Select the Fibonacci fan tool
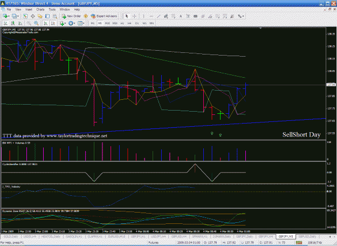 tap(232, 16)
